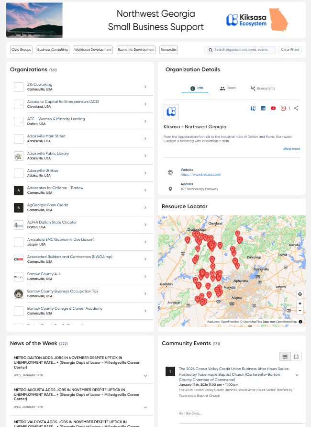Toggle the Workforce Development filter
The height and width of the screenshot is (427, 311).
pos(93,50)
